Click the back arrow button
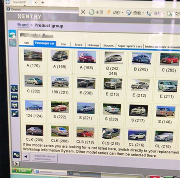Viewport: 180px width, 178px height. [26, 156]
